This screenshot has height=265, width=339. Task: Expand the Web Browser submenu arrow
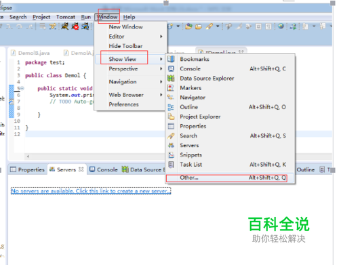point(161,95)
